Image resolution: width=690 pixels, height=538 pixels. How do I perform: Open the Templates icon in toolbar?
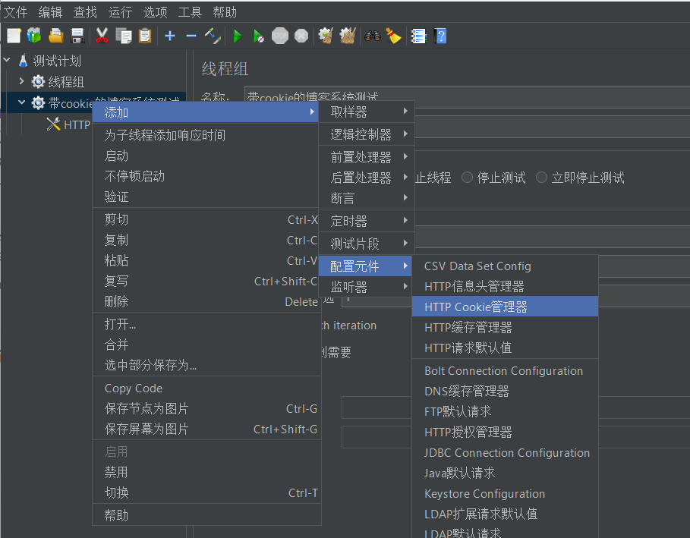click(34, 36)
